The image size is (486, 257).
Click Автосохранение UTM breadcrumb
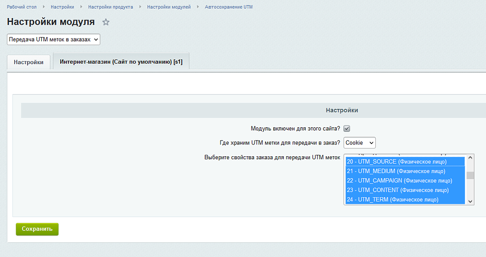pyautogui.click(x=228, y=7)
